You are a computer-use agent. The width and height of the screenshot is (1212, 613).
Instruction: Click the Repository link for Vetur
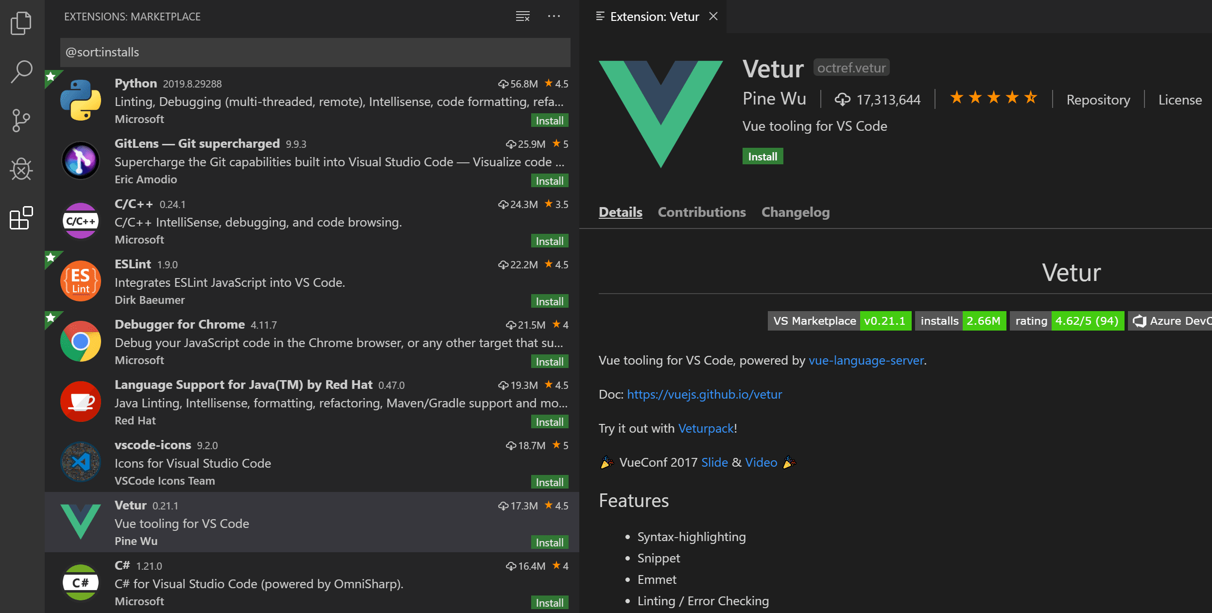pos(1098,99)
